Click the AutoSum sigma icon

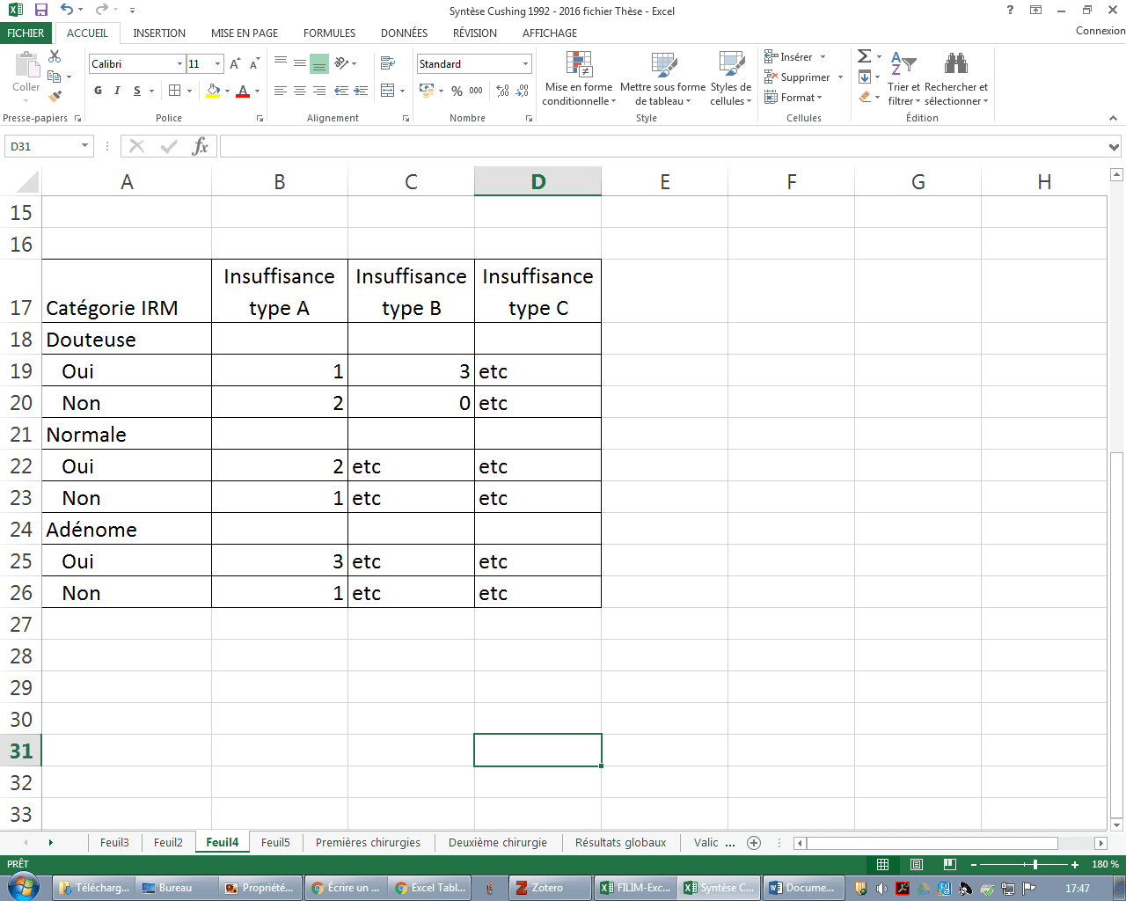864,57
